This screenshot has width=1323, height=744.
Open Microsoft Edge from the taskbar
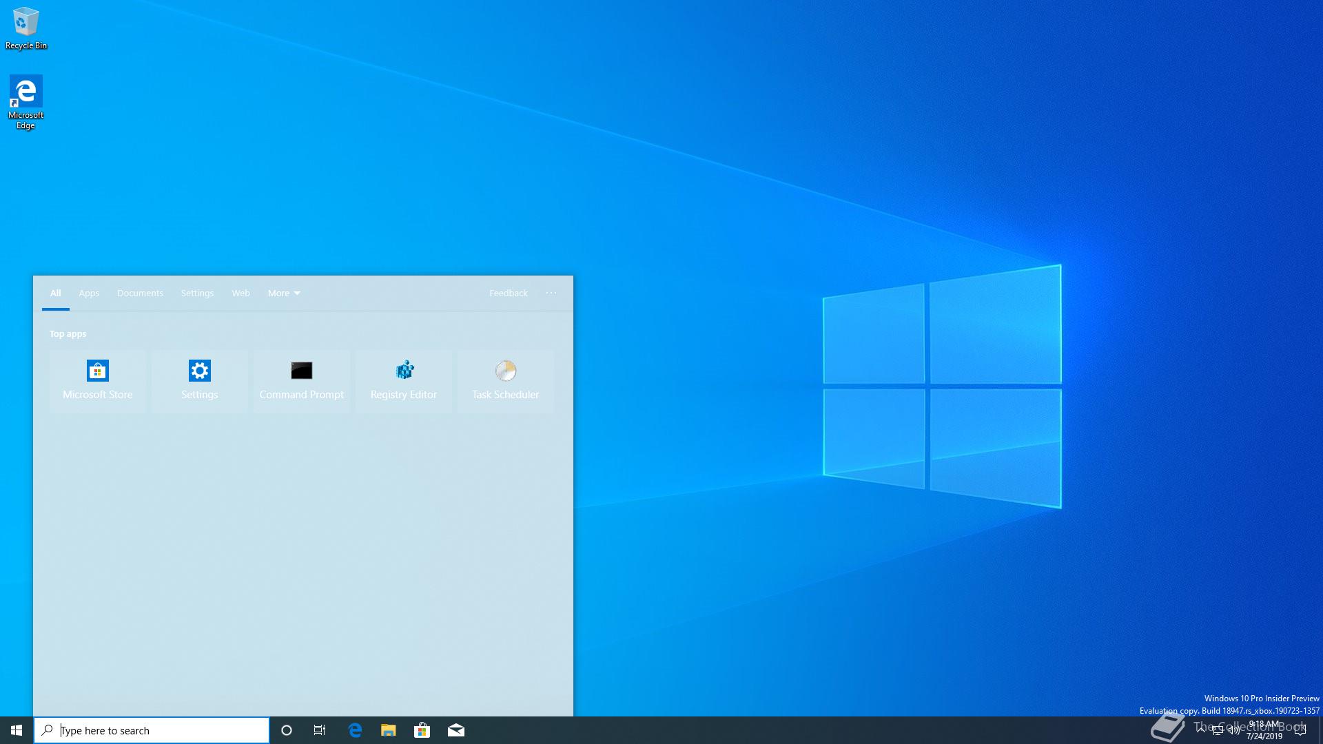(x=355, y=730)
